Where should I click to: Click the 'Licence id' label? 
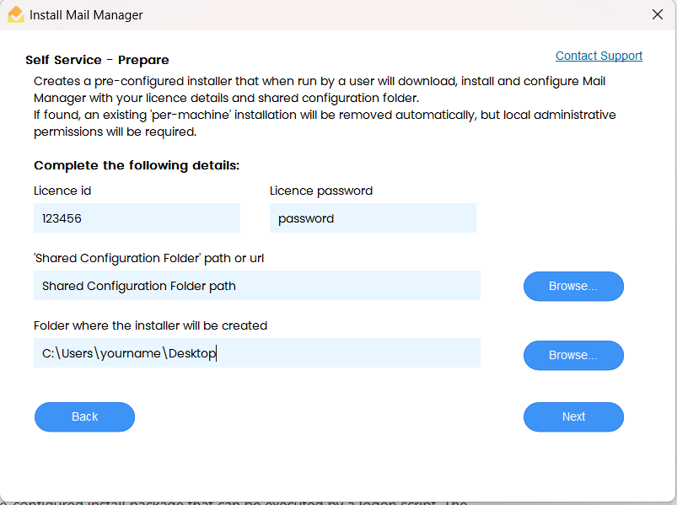pos(62,191)
